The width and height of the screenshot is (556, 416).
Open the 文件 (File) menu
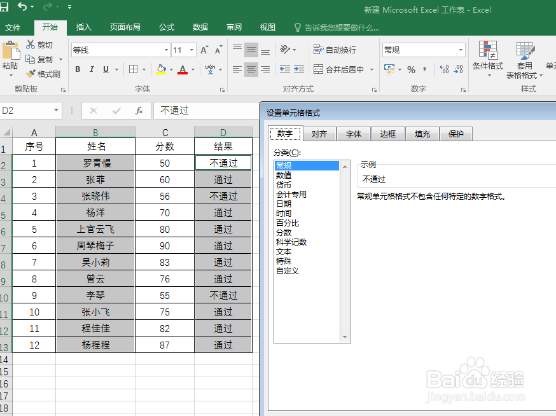(x=13, y=27)
